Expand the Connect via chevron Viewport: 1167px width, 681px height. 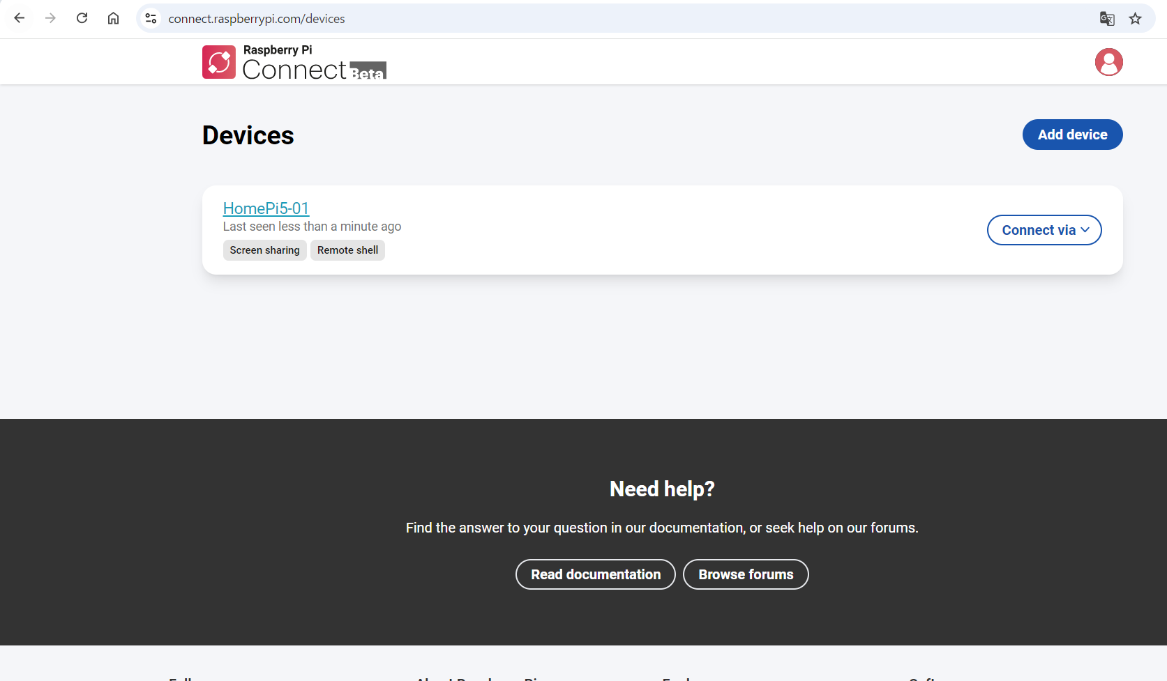point(1085,229)
